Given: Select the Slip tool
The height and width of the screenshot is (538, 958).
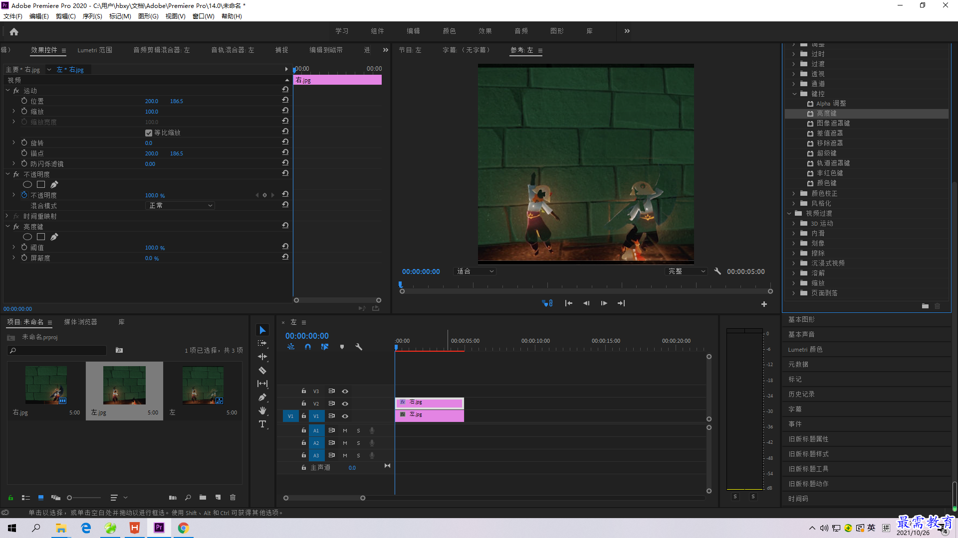Looking at the screenshot, I should click(262, 384).
